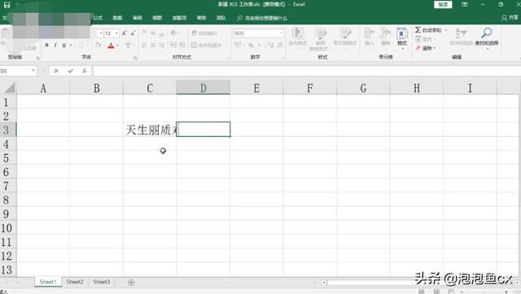Click the Sign in (登录) button
Screen dimensions: 521x294
(443, 4)
